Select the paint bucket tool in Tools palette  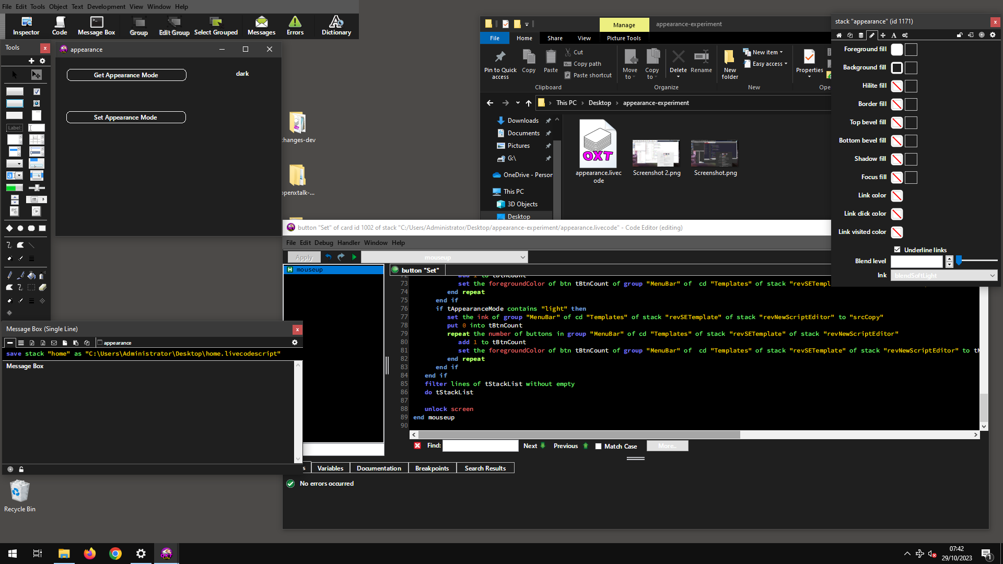tap(31, 275)
